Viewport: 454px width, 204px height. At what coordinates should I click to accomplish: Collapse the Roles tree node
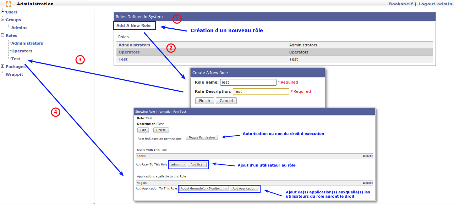[x=3, y=35]
